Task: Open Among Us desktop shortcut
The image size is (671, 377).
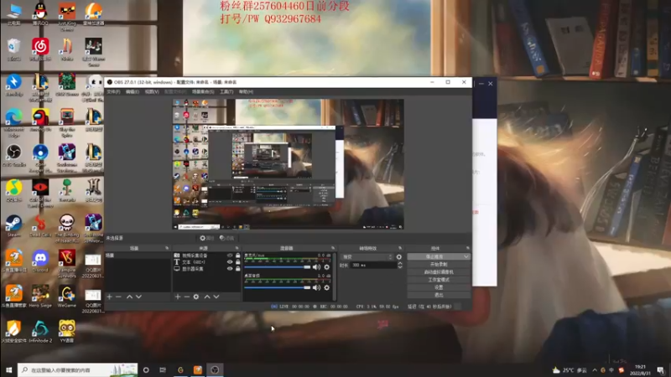Action: (40, 120)
